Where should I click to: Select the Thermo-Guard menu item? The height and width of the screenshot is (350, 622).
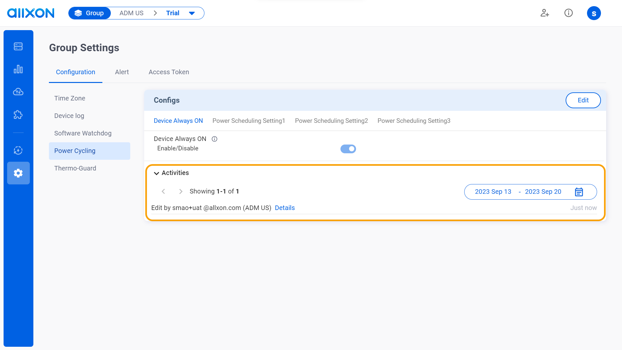point(75,168)
